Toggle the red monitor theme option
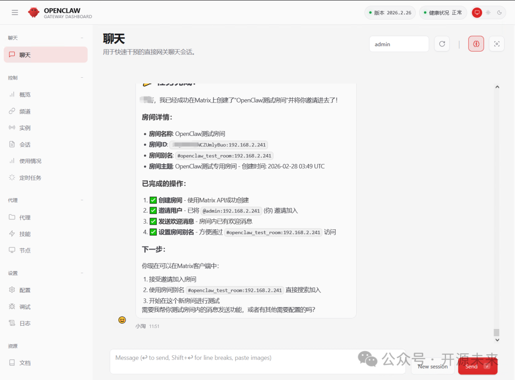The height and width of the screenshot is (380, 515). pos(477,12)
